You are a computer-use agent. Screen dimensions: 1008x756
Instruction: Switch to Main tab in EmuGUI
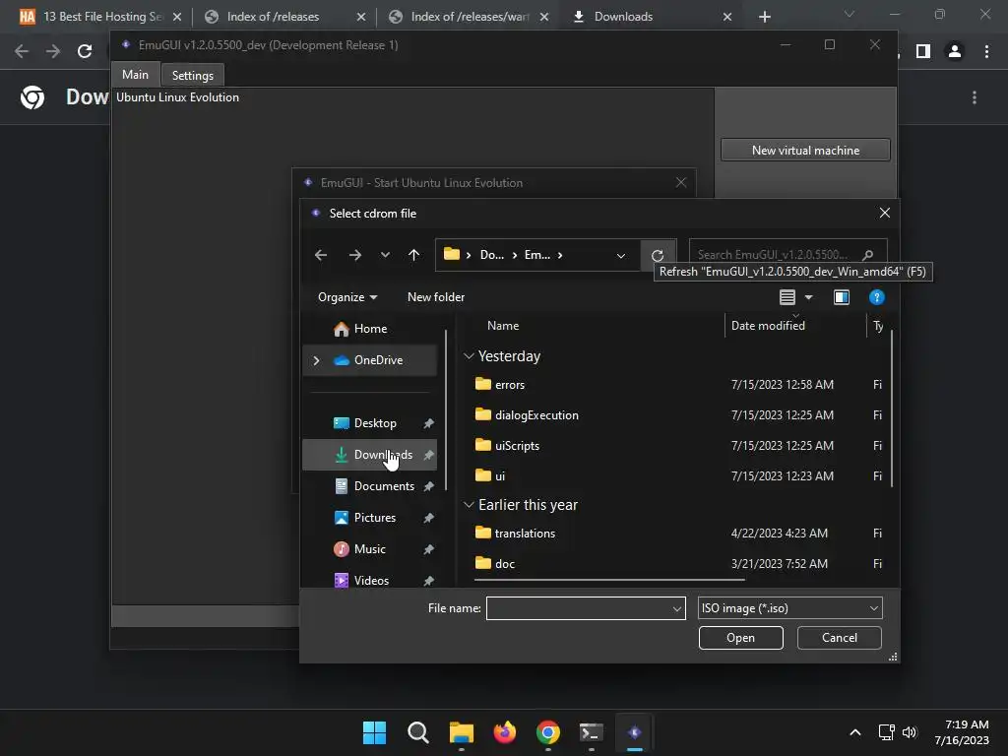[135, 75]
